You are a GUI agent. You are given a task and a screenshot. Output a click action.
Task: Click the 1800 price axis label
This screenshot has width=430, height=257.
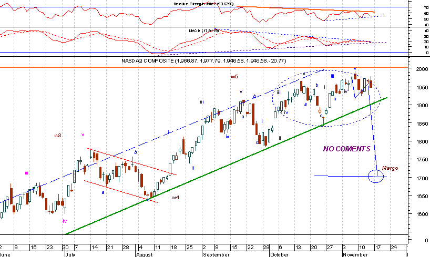pyautogui.click(x=422, y=142)
